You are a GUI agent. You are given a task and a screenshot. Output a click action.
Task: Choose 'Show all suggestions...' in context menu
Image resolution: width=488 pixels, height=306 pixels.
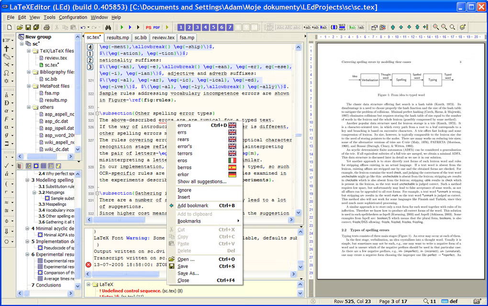point(201,181)
